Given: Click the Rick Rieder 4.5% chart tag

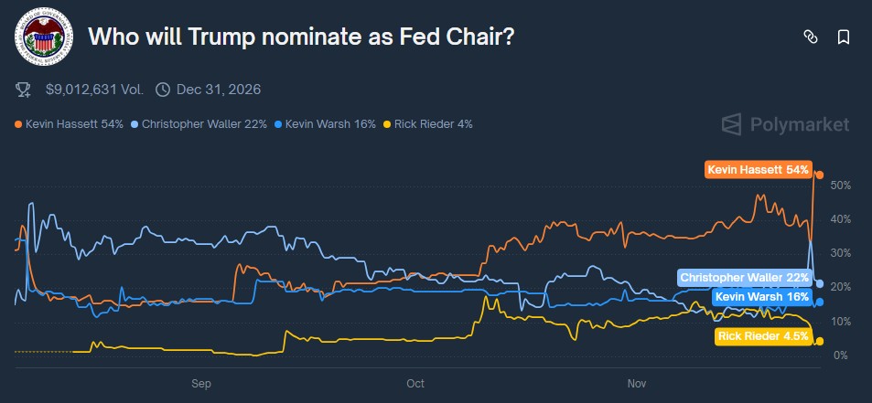Looking at the screenshot, I should click(763, 336).
